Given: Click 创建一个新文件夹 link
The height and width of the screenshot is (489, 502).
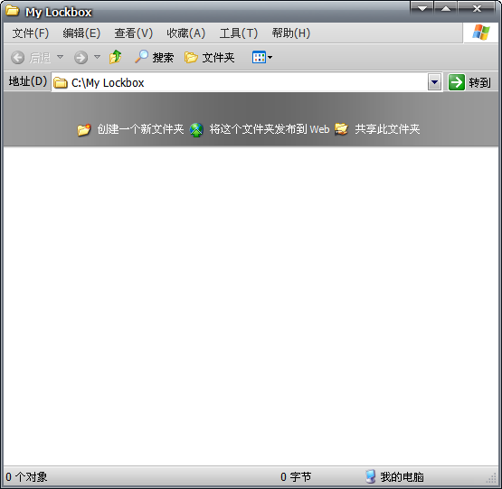Looking at the screenshot, I should pyautogui.click(x=140, y=129).
